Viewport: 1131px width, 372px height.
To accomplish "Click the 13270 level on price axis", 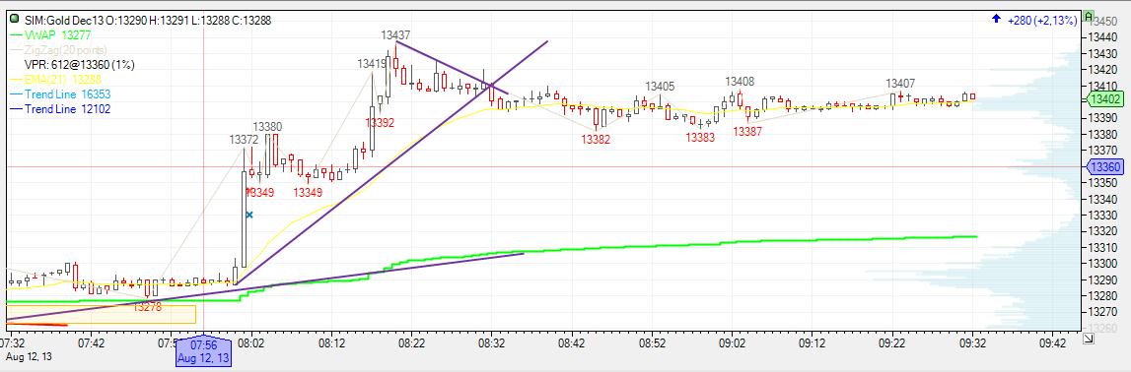I will click(x=1102, y=312).
